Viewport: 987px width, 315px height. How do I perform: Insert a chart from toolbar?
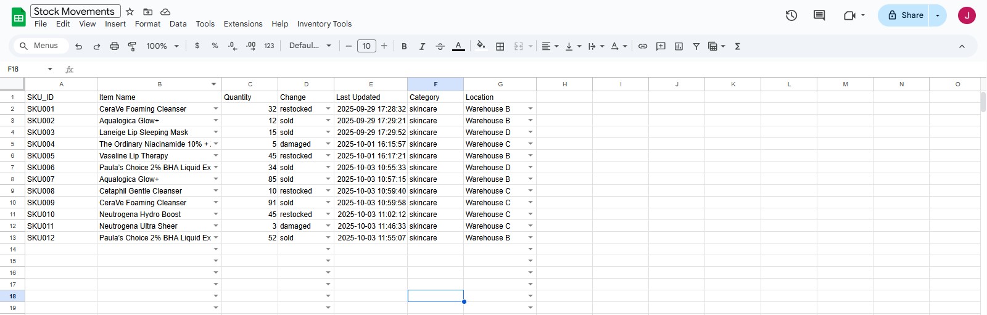tap(679, 46)
